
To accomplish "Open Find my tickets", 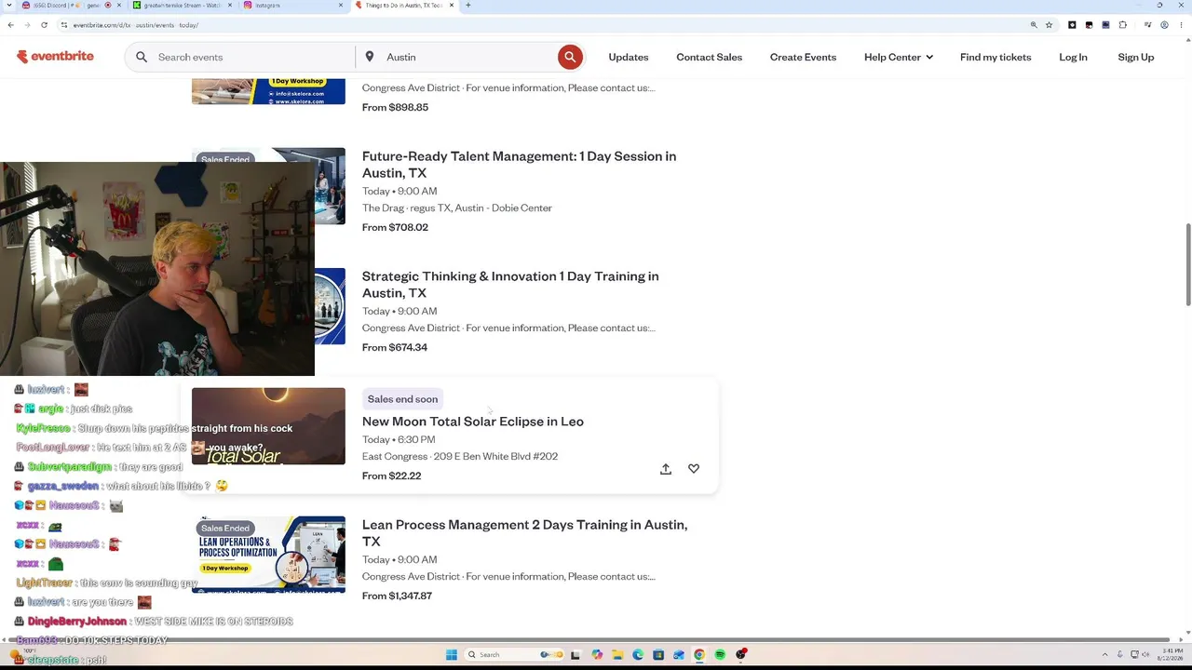I will [x=996, y=57].
